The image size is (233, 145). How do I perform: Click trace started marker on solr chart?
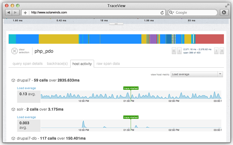(x=131, y=117)
